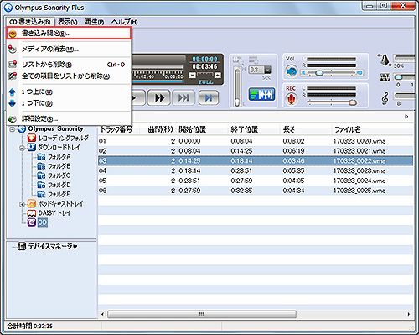This screenshot has height=335, width=419.
Task: Click the scrollbar left arrow
Action: tap(102, 314)
